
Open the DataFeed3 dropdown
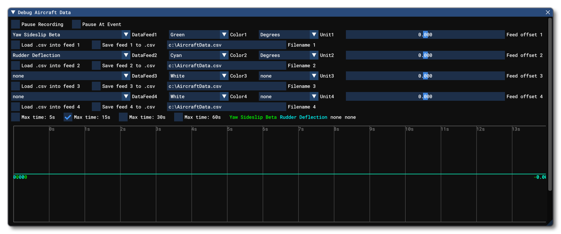pos(126,76)
